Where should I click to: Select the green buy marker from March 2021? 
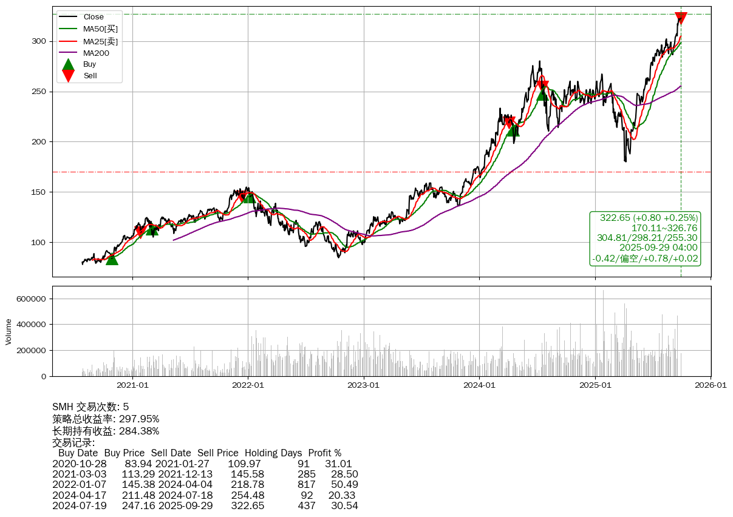pos(152,229)
